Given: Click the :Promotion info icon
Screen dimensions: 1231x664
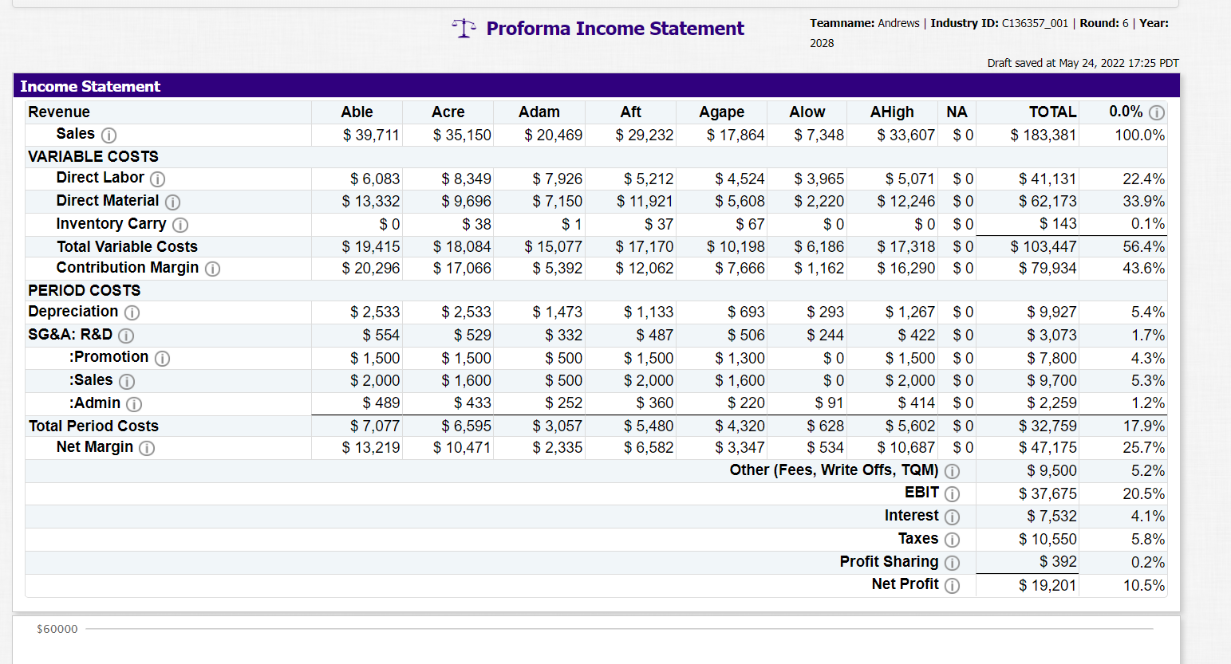Looking at the screenshot, I should point(162,358).
